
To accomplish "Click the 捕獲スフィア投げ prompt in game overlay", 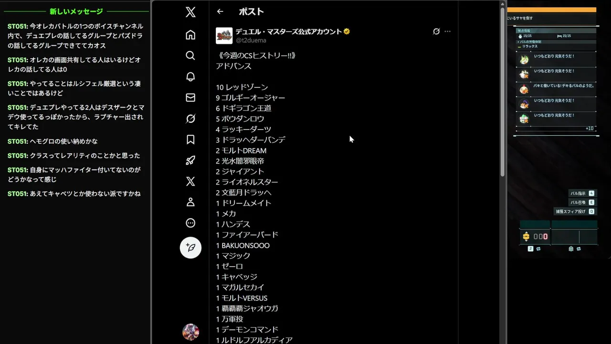I will click(x=575, y=211).
